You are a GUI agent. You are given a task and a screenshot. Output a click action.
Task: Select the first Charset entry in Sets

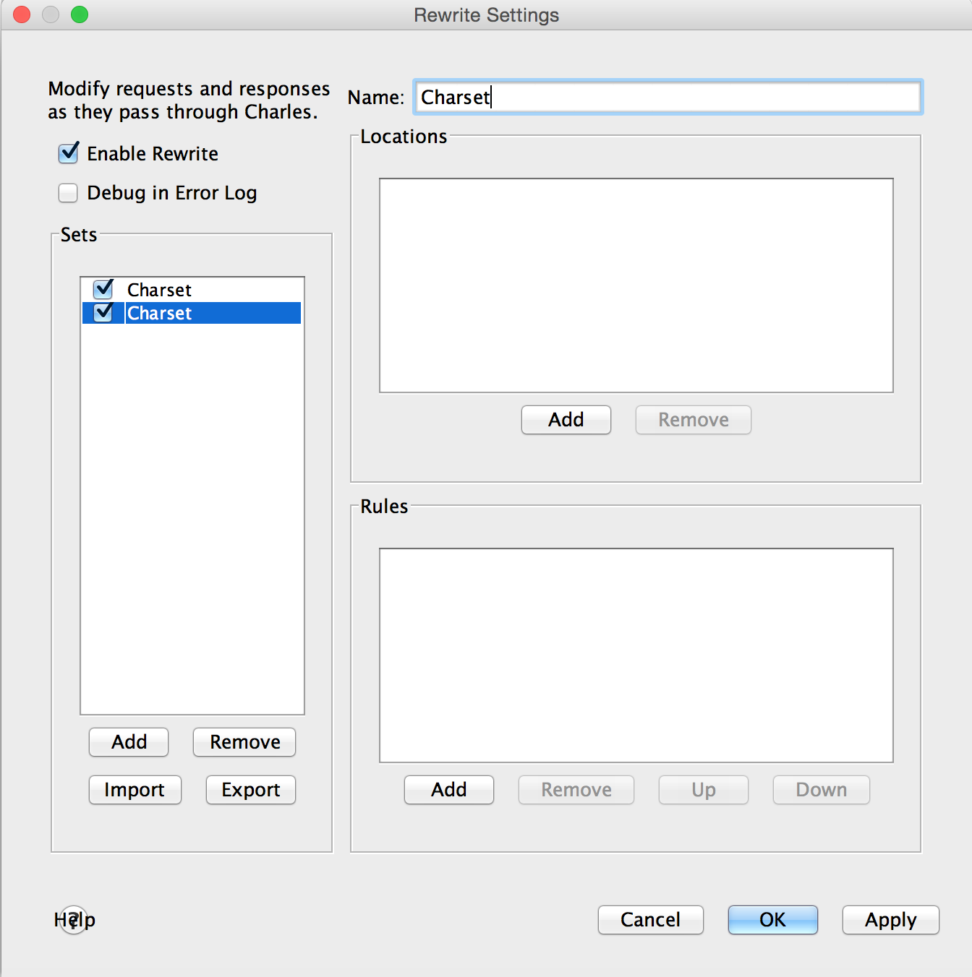click(x=159, y=290)
